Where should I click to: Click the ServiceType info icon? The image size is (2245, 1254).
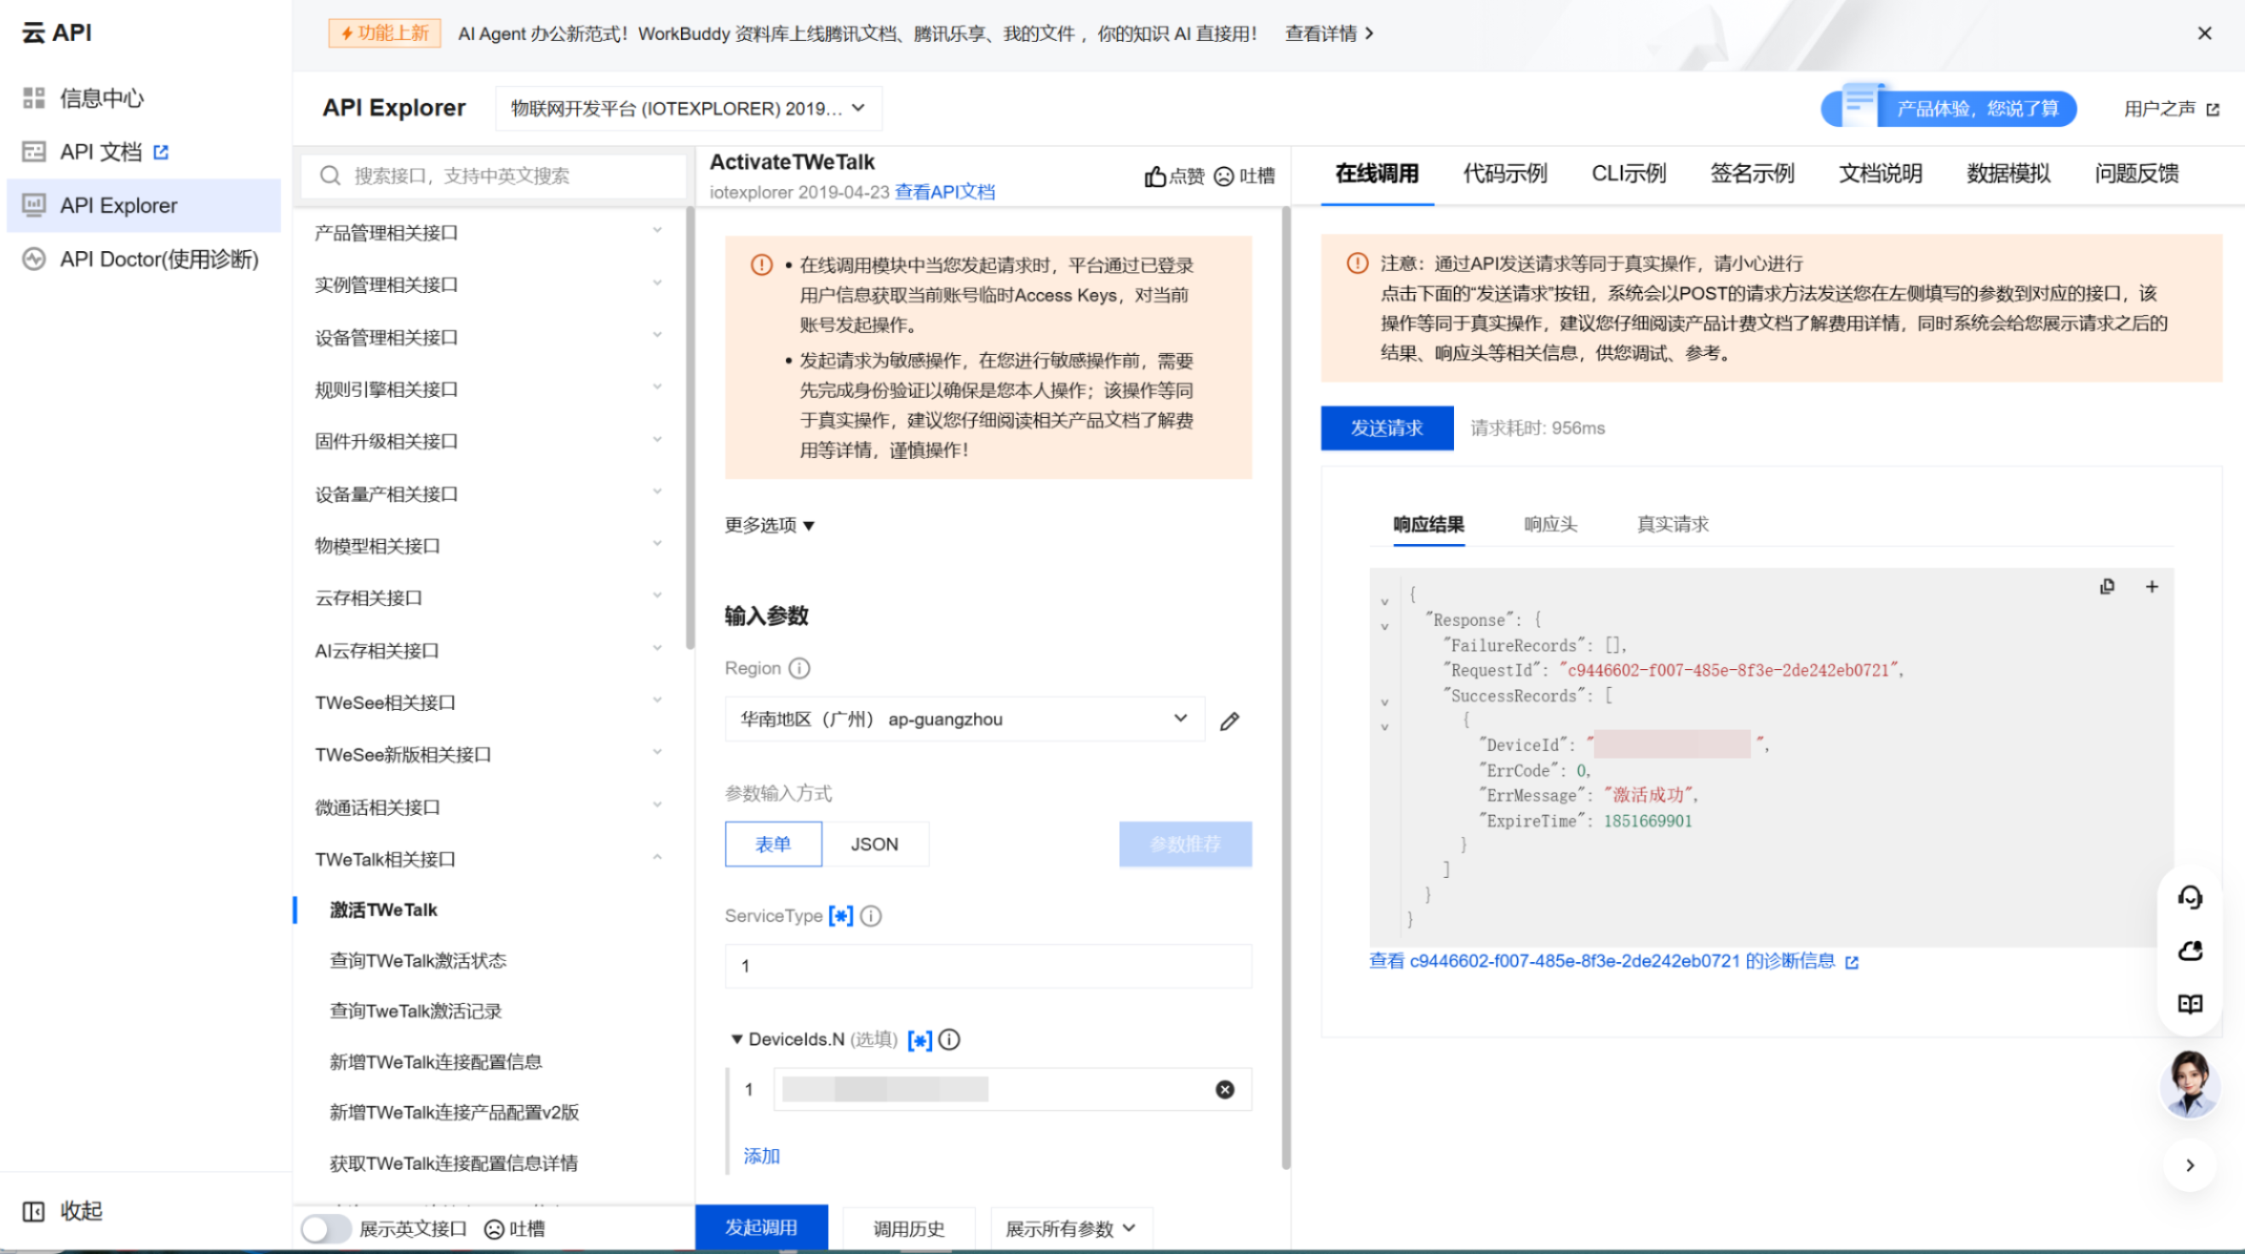(x=871, y=916)
